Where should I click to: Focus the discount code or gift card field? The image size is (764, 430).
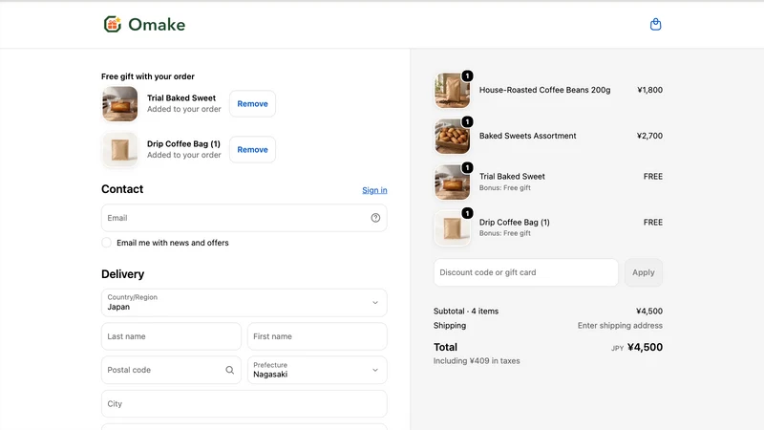point(526,272)
